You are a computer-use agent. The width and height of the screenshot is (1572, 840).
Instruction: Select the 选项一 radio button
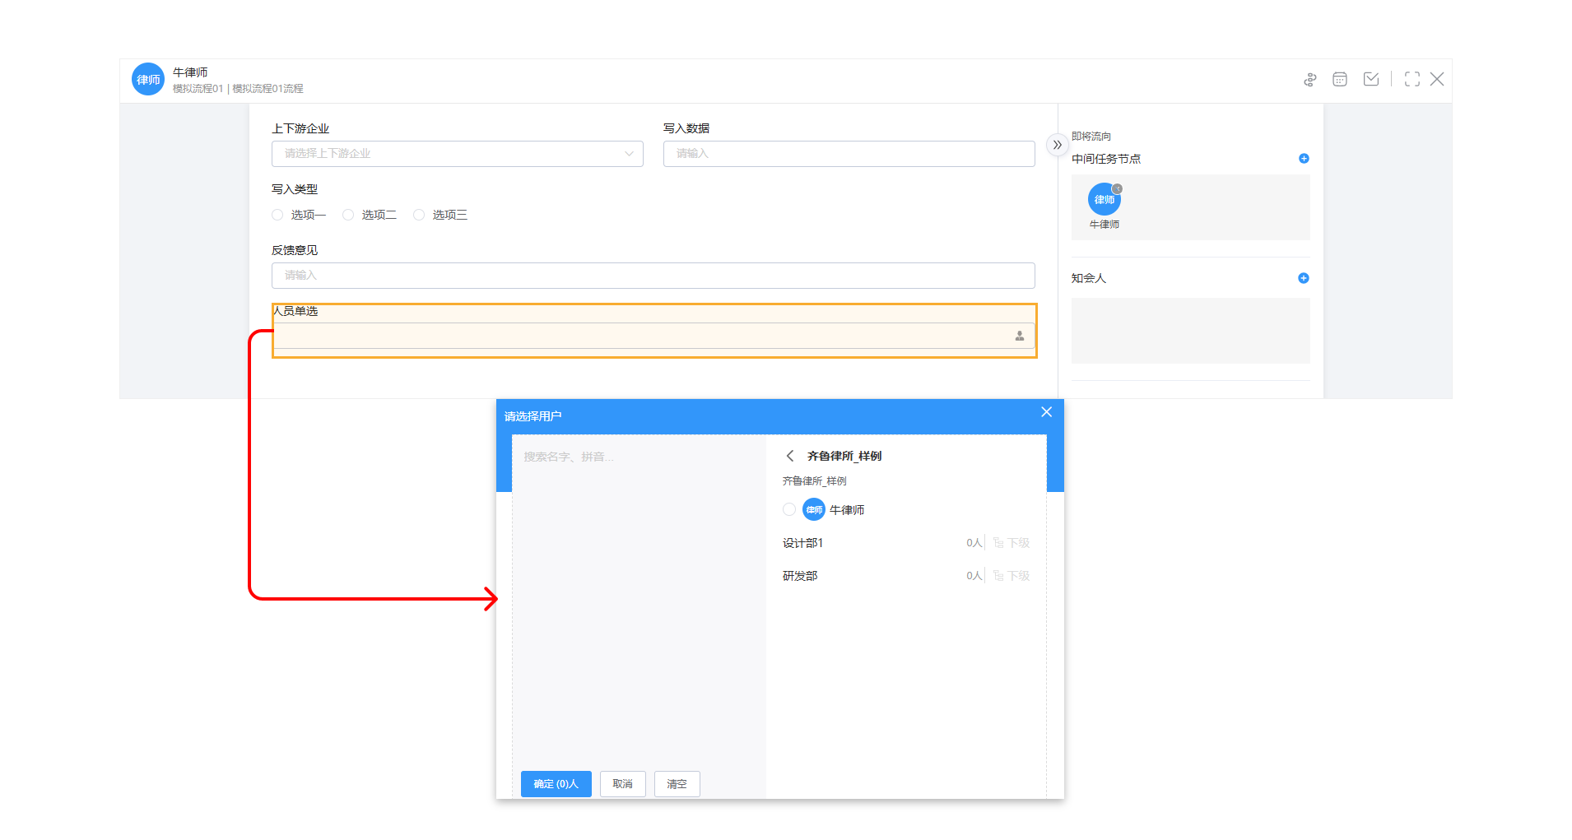[277, 215]
